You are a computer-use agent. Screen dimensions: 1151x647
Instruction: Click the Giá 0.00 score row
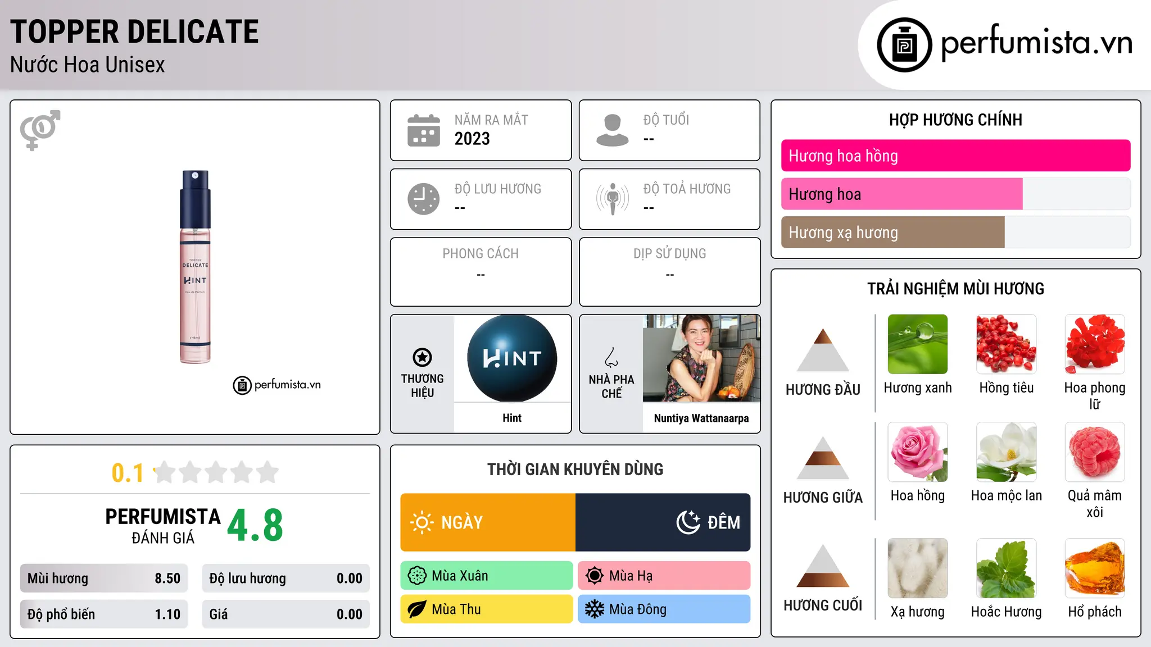click(x=286, y=614)
